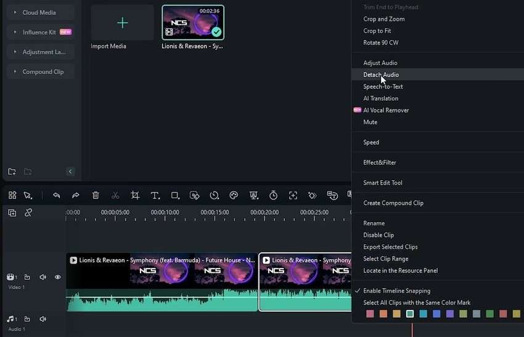Screen dimensions: 524x337
Task: Click the undo arrow in the toolbar
Action: click(57, 195)
